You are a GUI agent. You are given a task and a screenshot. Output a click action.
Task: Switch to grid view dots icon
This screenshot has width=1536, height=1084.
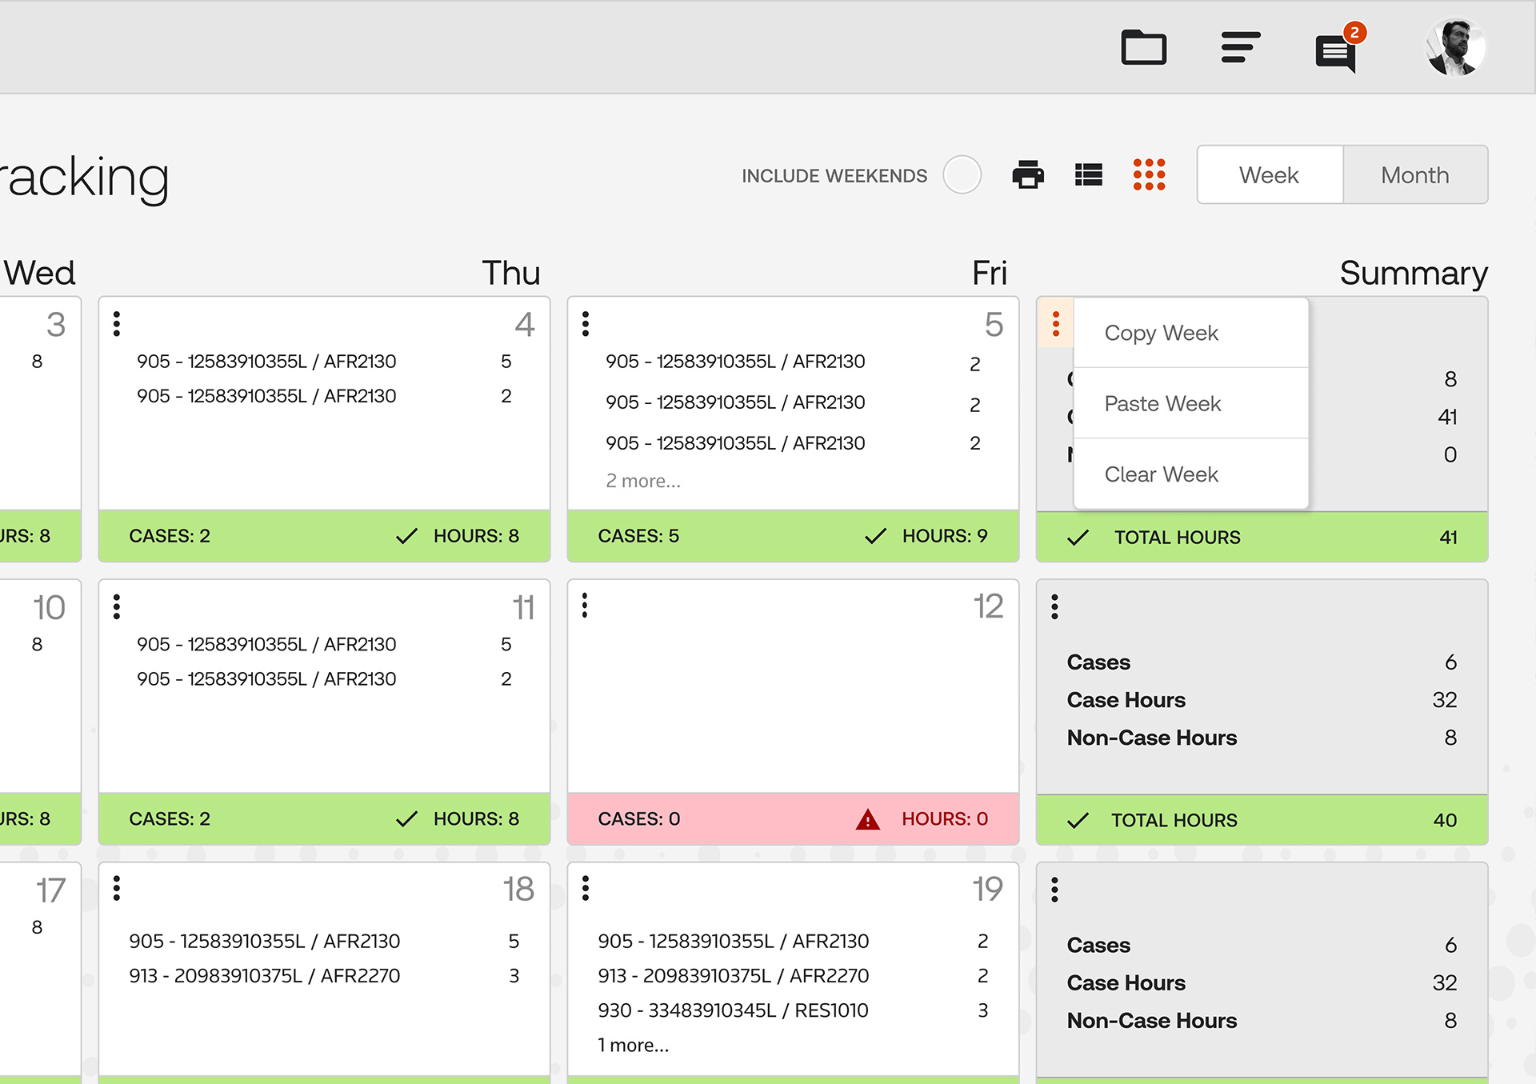tap(1149, 174)
